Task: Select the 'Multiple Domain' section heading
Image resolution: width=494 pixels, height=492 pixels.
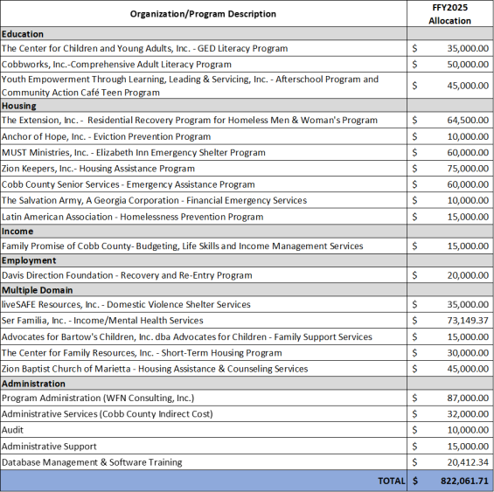Action: (38, 290)
